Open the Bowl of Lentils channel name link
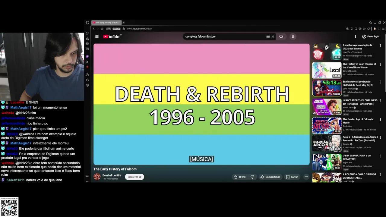Viewport: 386px width, 217px height. point(112,175)
